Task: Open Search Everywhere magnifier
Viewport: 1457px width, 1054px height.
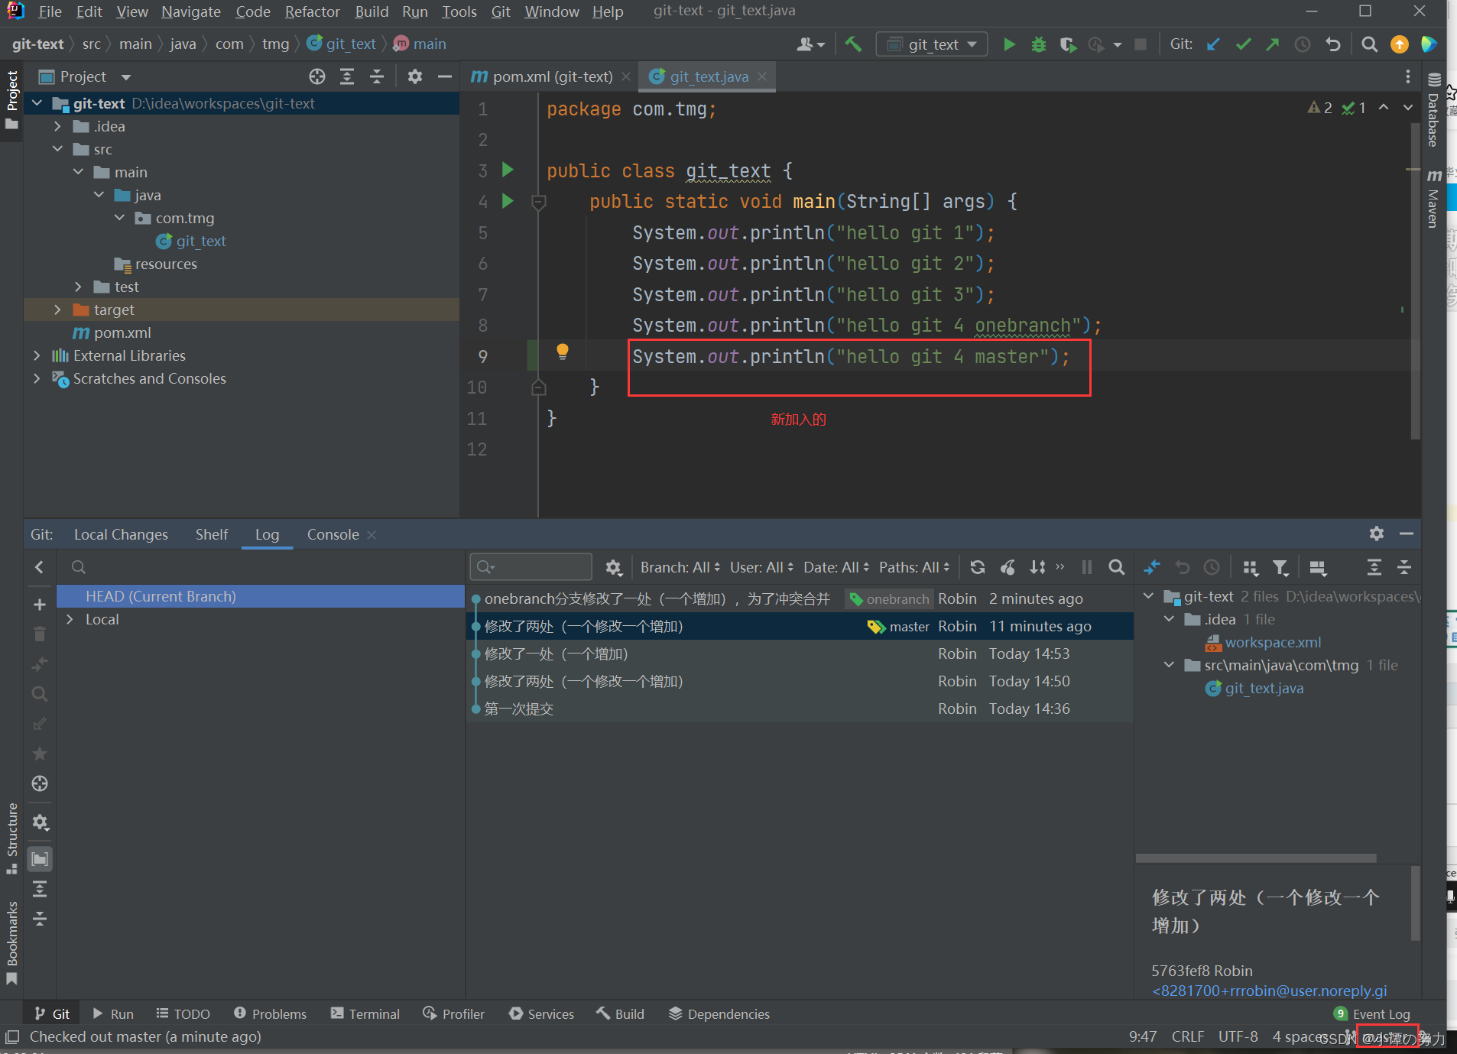Action: click(x=1369, y=44)
